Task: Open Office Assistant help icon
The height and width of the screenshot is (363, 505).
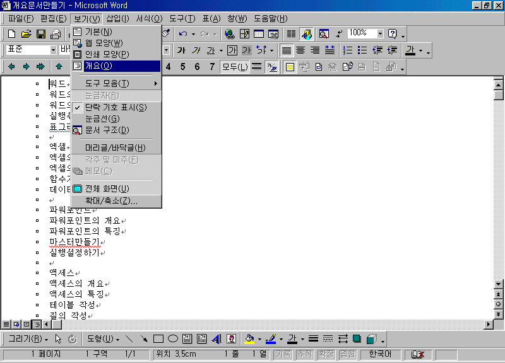Action: click(392, 34)
